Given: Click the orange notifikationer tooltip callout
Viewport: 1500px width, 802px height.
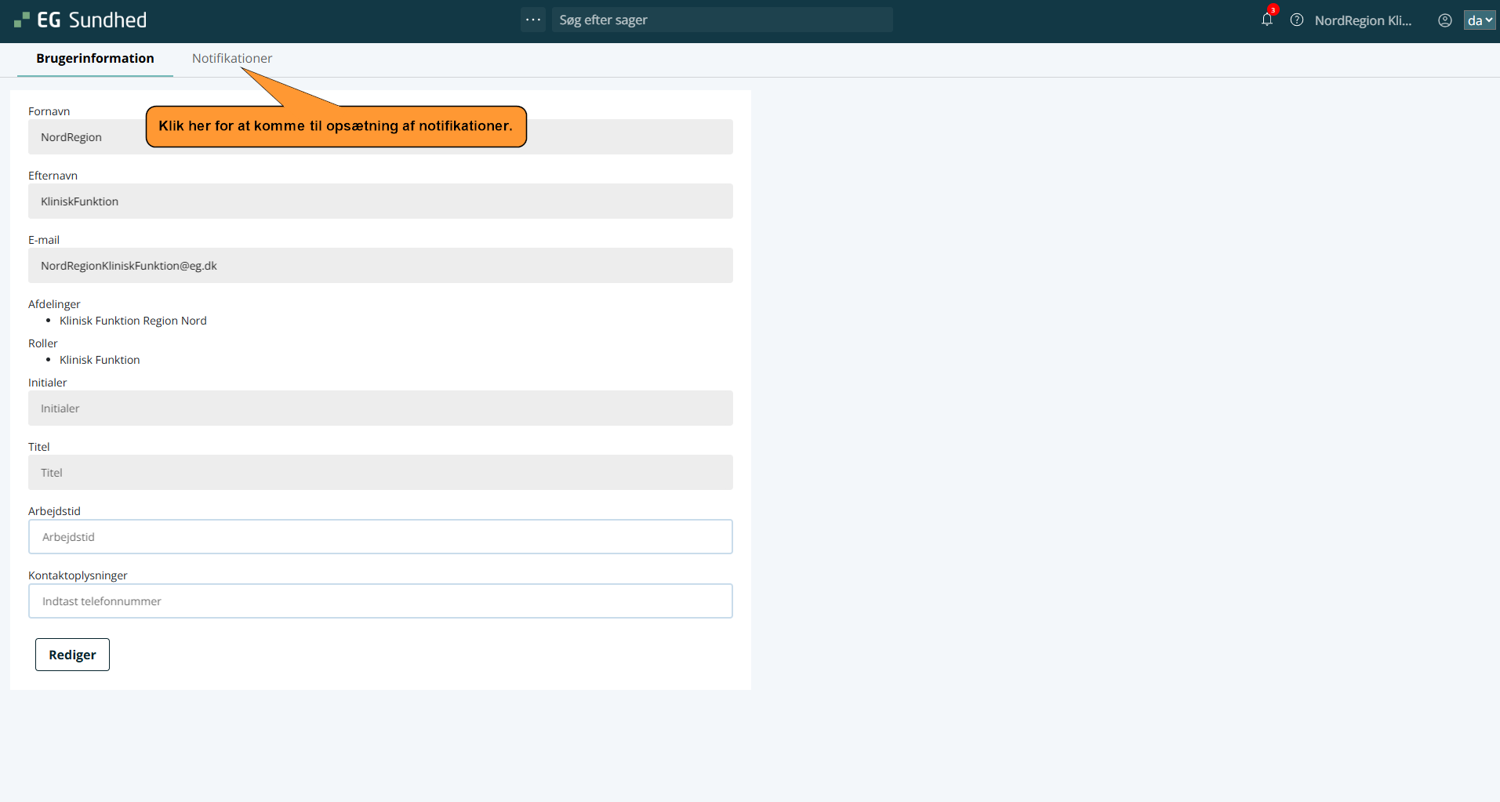Looking at the screenshot, I should point(336,126).
